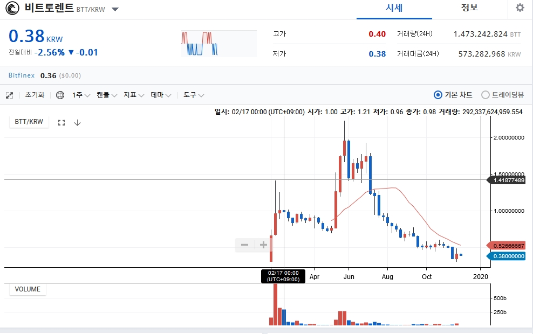Image resolution: width=533 pixels, height=334 pixels.
Task: Click the BTT/KRW chart label button
Action: [x=29, y=122]
